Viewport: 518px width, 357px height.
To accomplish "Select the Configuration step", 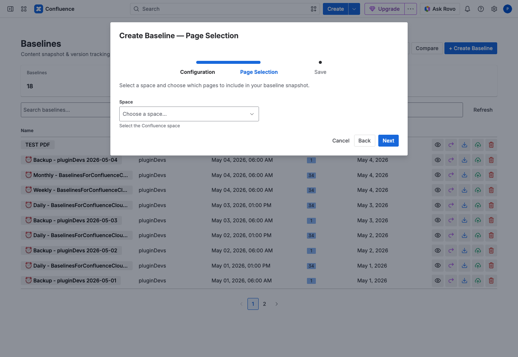I will tap(197, 72).
